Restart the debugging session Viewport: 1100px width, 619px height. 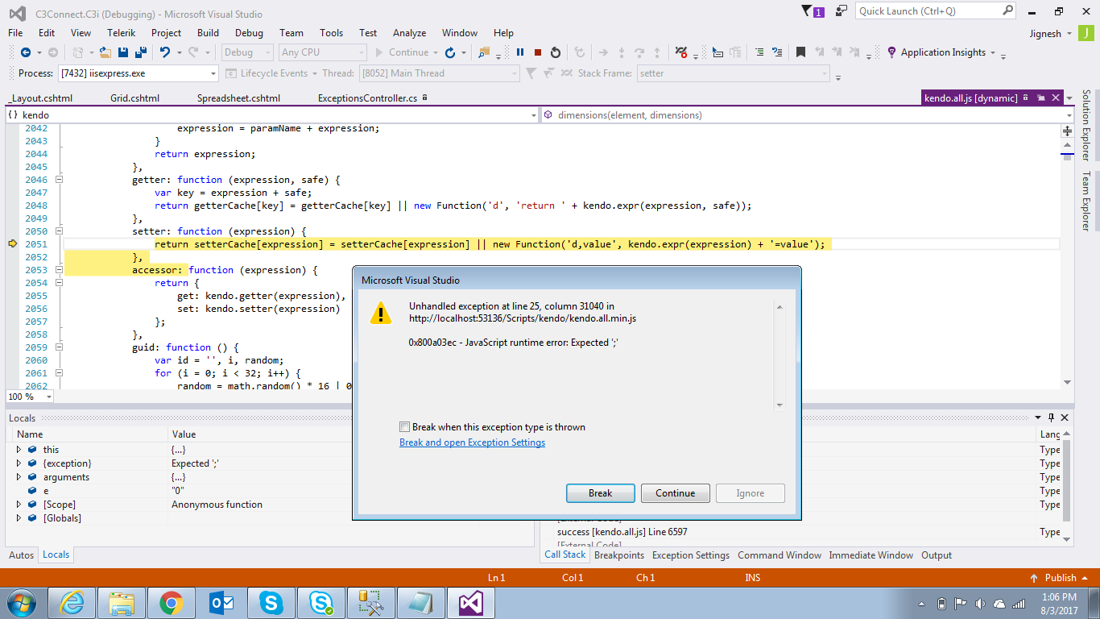click(556, 52)
